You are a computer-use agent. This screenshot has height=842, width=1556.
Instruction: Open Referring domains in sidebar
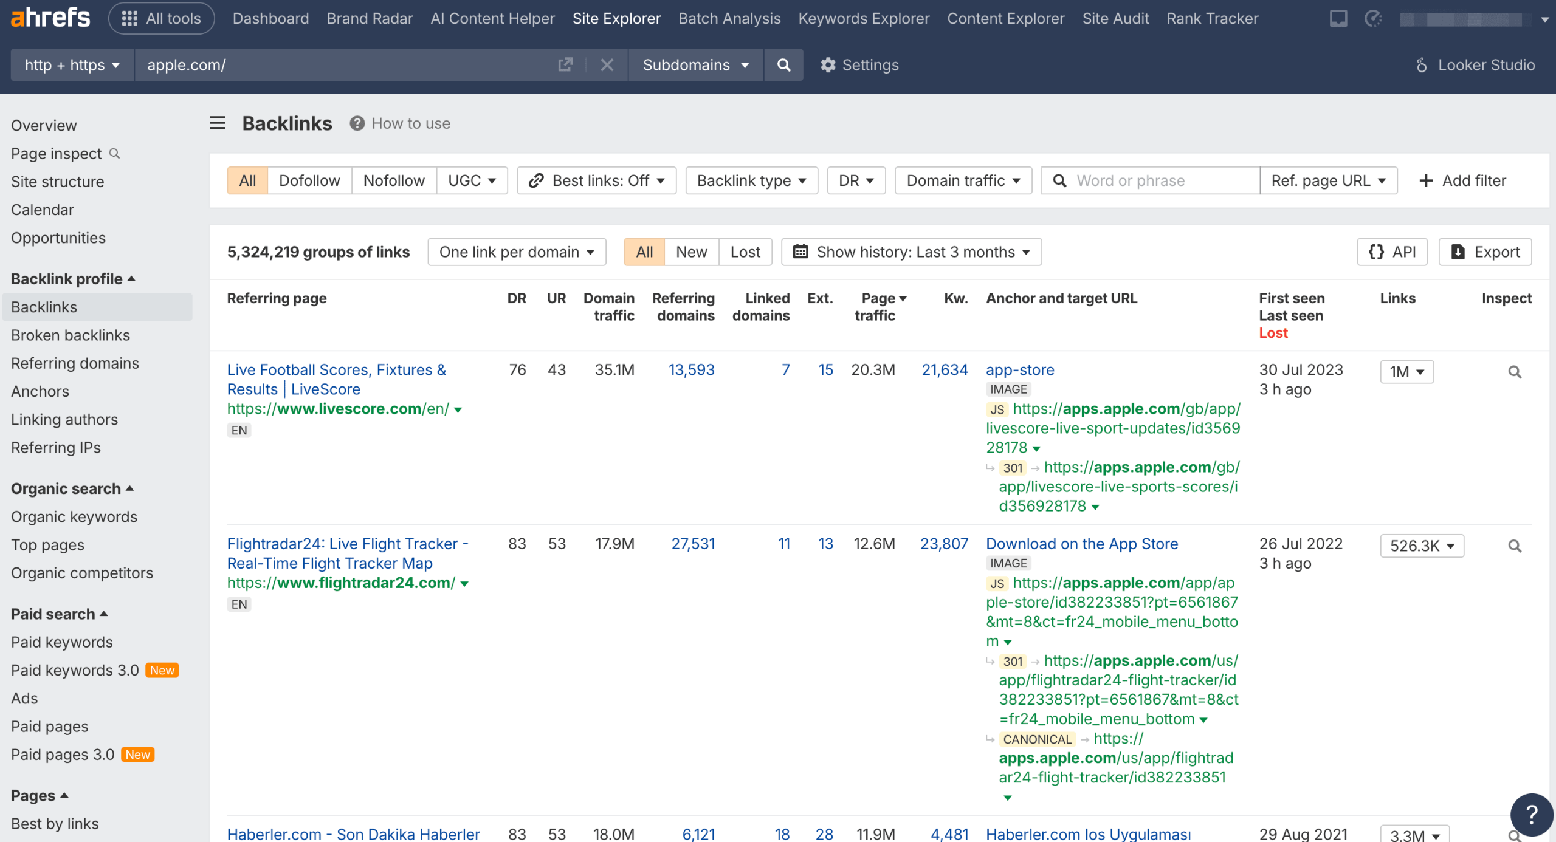(x=75, y=363)
